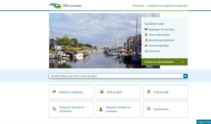Screen dimensions: 211x124
Task: Click in the Goedemiddag search field
Action: point(116,76)
